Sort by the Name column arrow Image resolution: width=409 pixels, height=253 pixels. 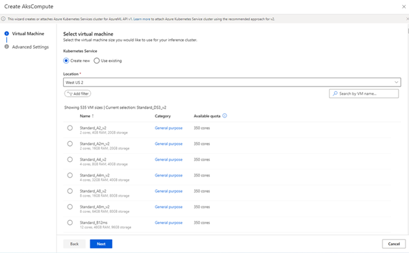(x=93, y=116)
